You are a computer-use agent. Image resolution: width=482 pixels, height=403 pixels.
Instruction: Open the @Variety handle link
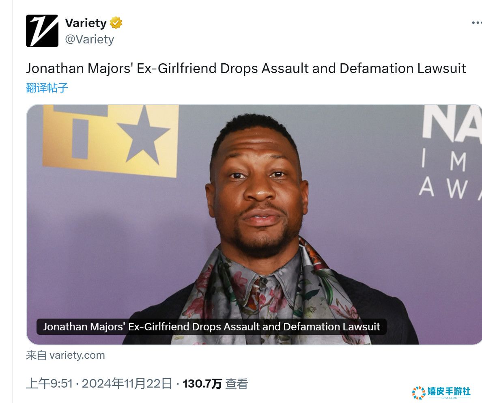[89, 39]
